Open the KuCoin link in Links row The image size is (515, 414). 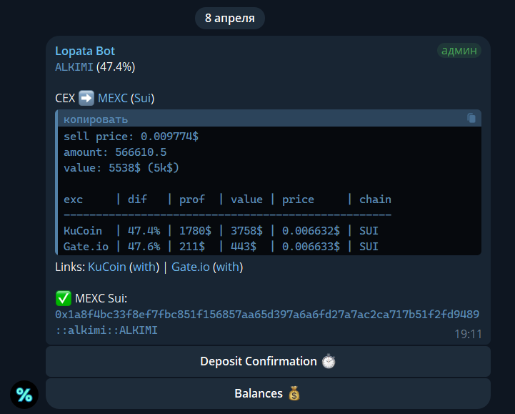pos(107,267)
